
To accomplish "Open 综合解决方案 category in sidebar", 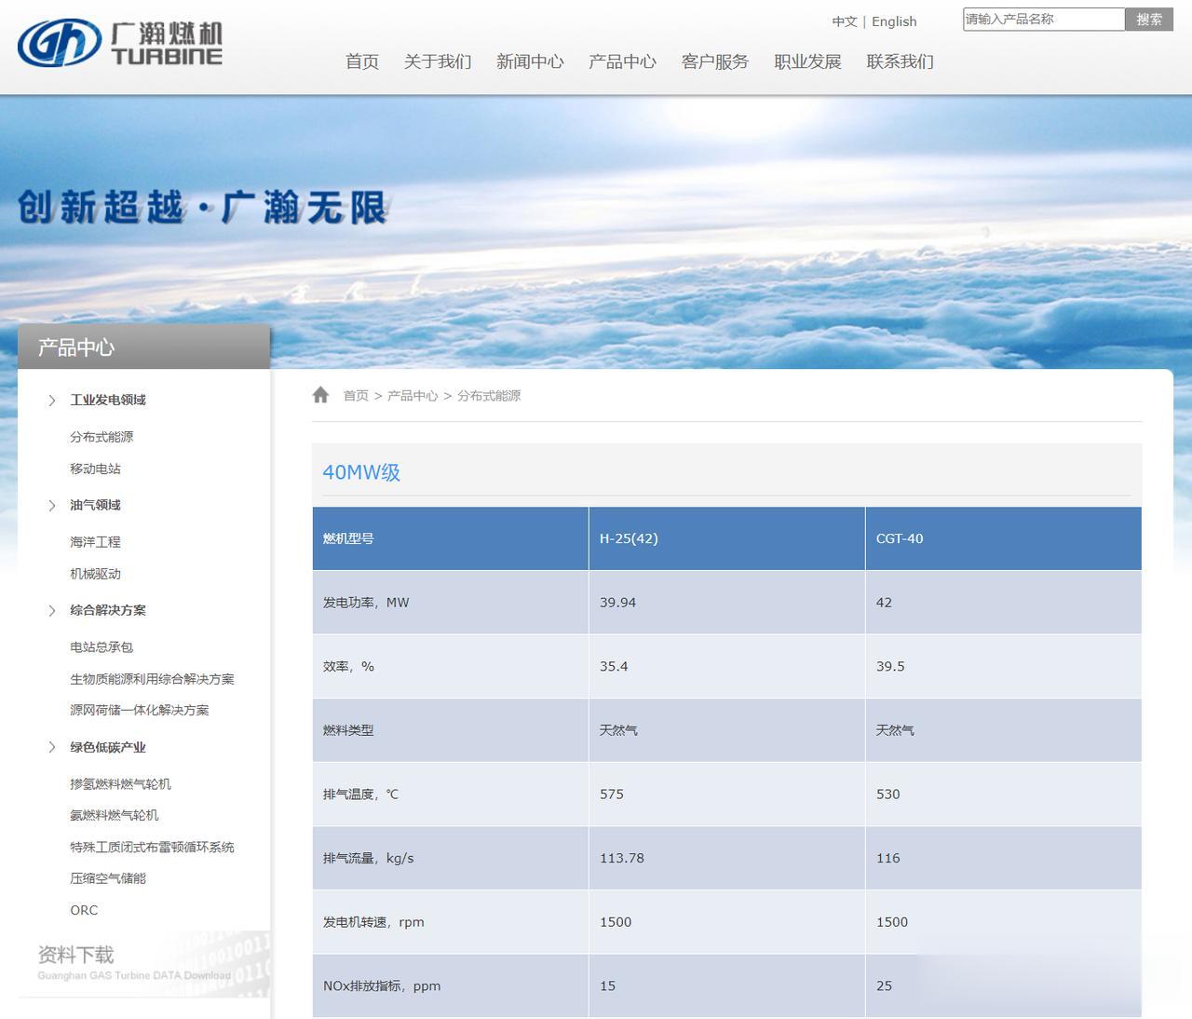I will [108, 611].
